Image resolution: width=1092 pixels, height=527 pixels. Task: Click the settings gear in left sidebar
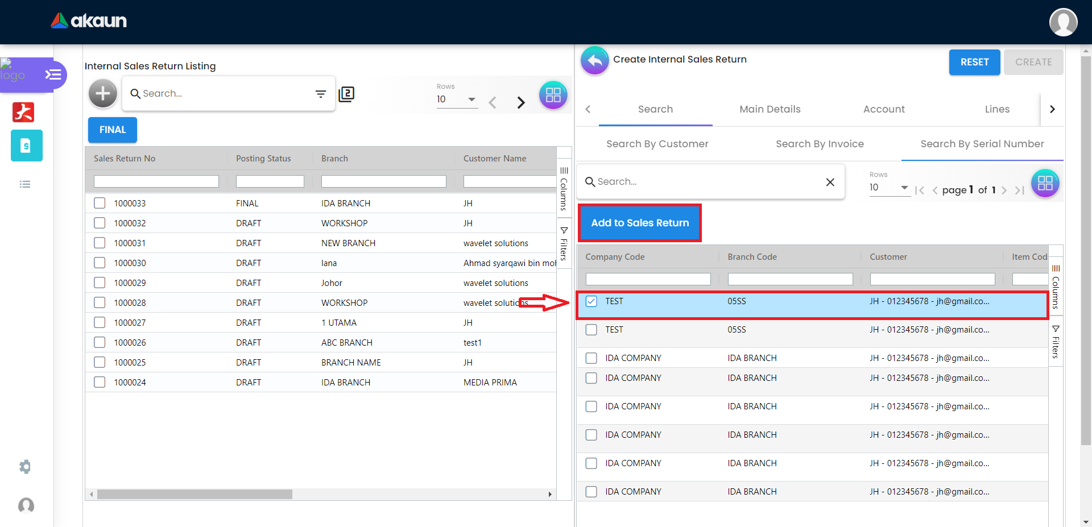(25, 467)
